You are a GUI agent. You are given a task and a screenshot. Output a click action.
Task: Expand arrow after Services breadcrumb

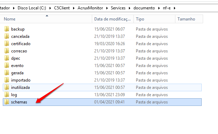(x=129, y=8)
